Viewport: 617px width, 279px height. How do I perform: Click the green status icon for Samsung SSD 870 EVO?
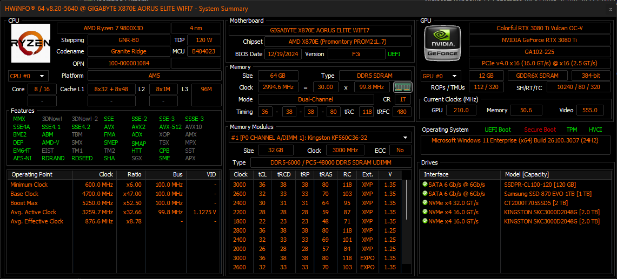click(424, 194)
